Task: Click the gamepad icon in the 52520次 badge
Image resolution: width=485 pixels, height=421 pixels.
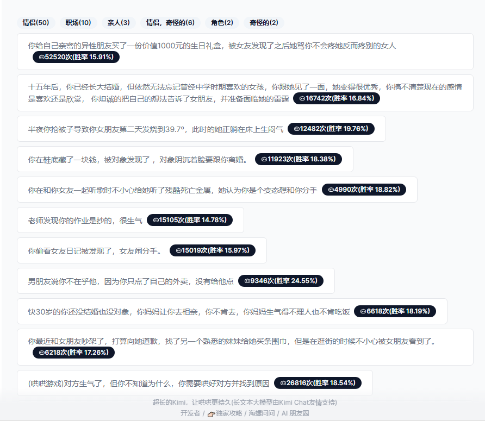Action: click(x=42, y=57)
